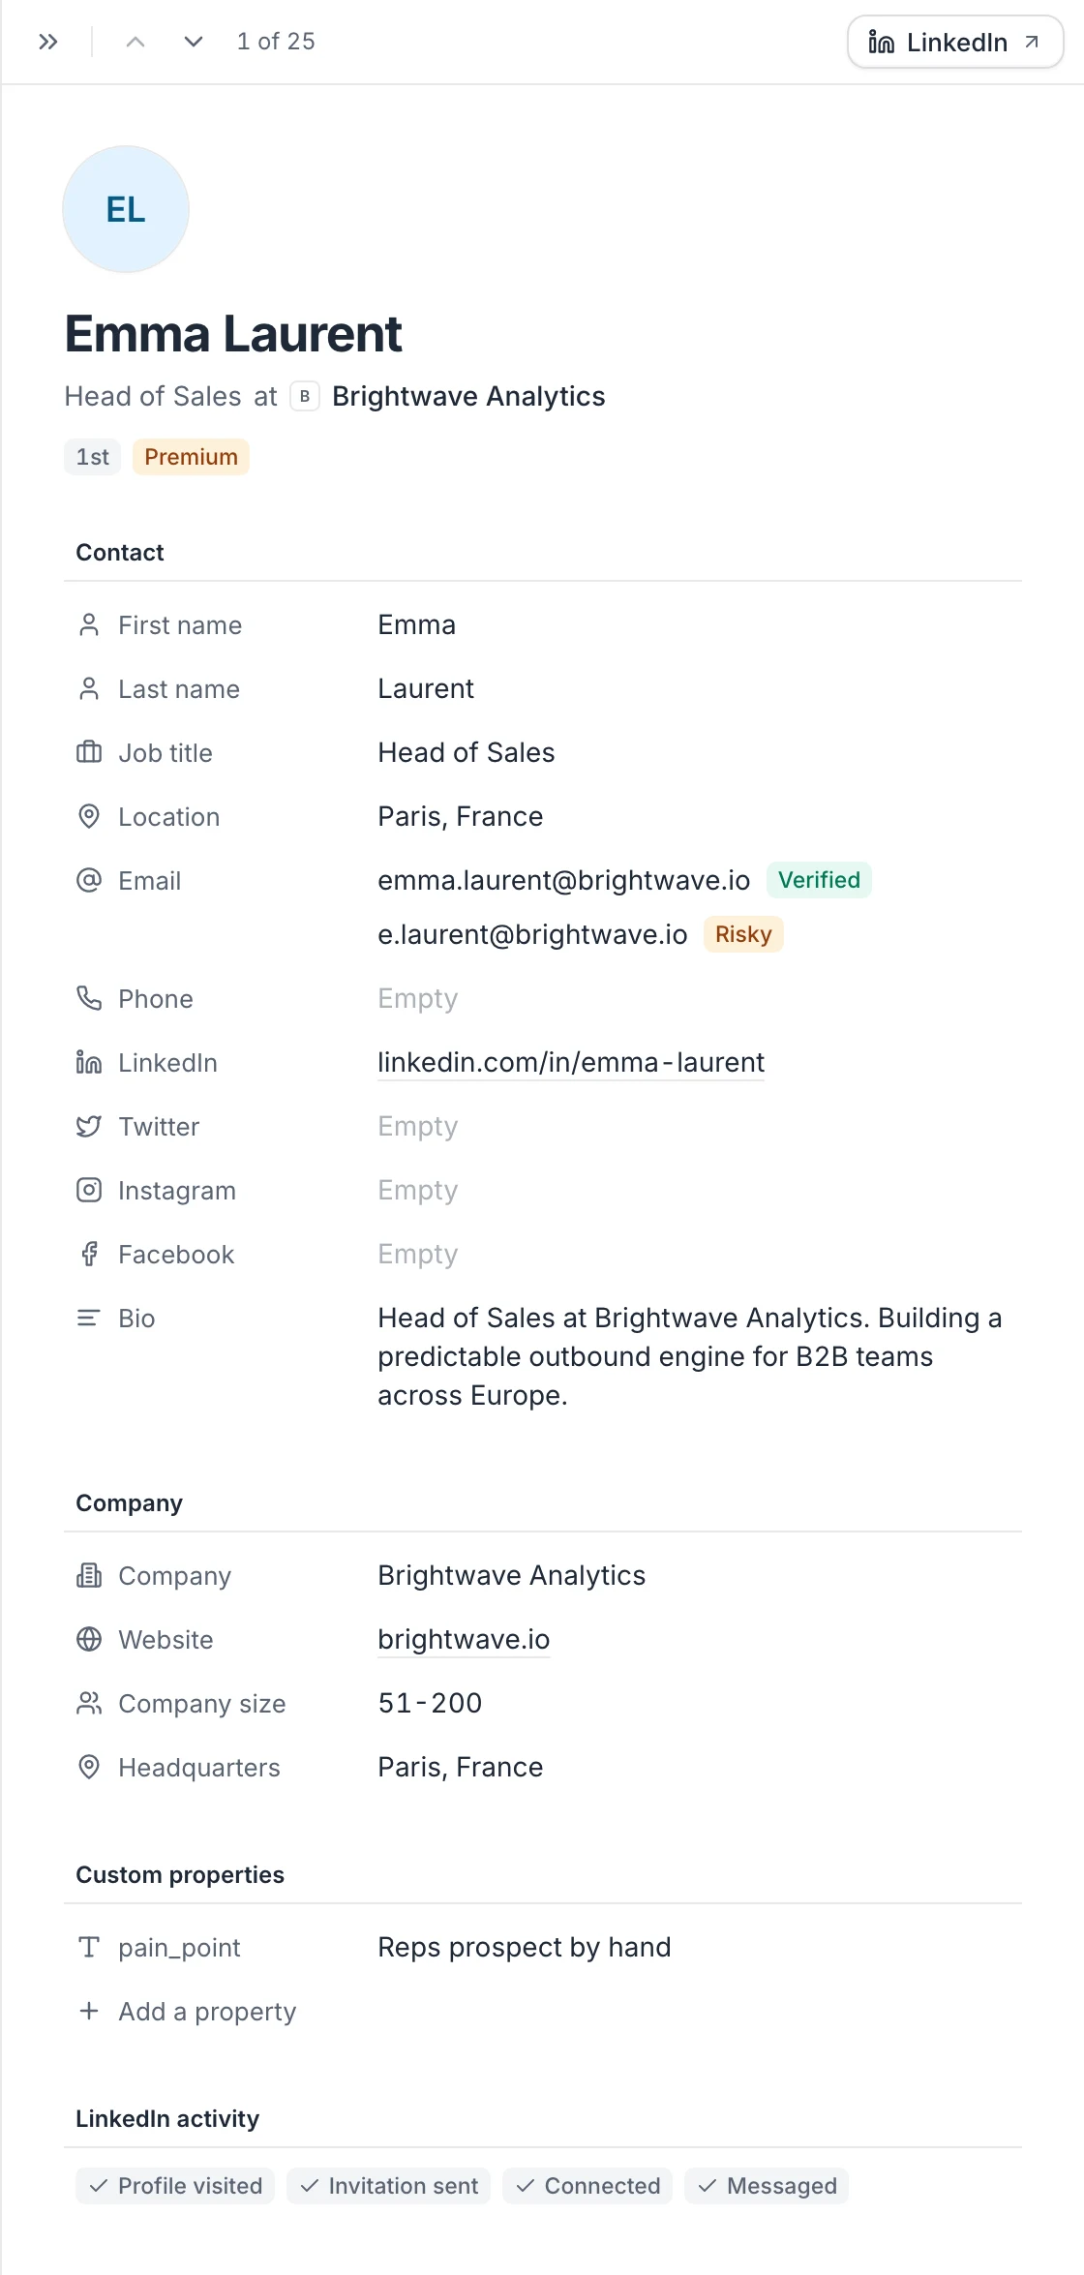Screen dimensions: 1084x2275
Task: Click the Brightwave company logo badge
Action: (x=305, y=397)
